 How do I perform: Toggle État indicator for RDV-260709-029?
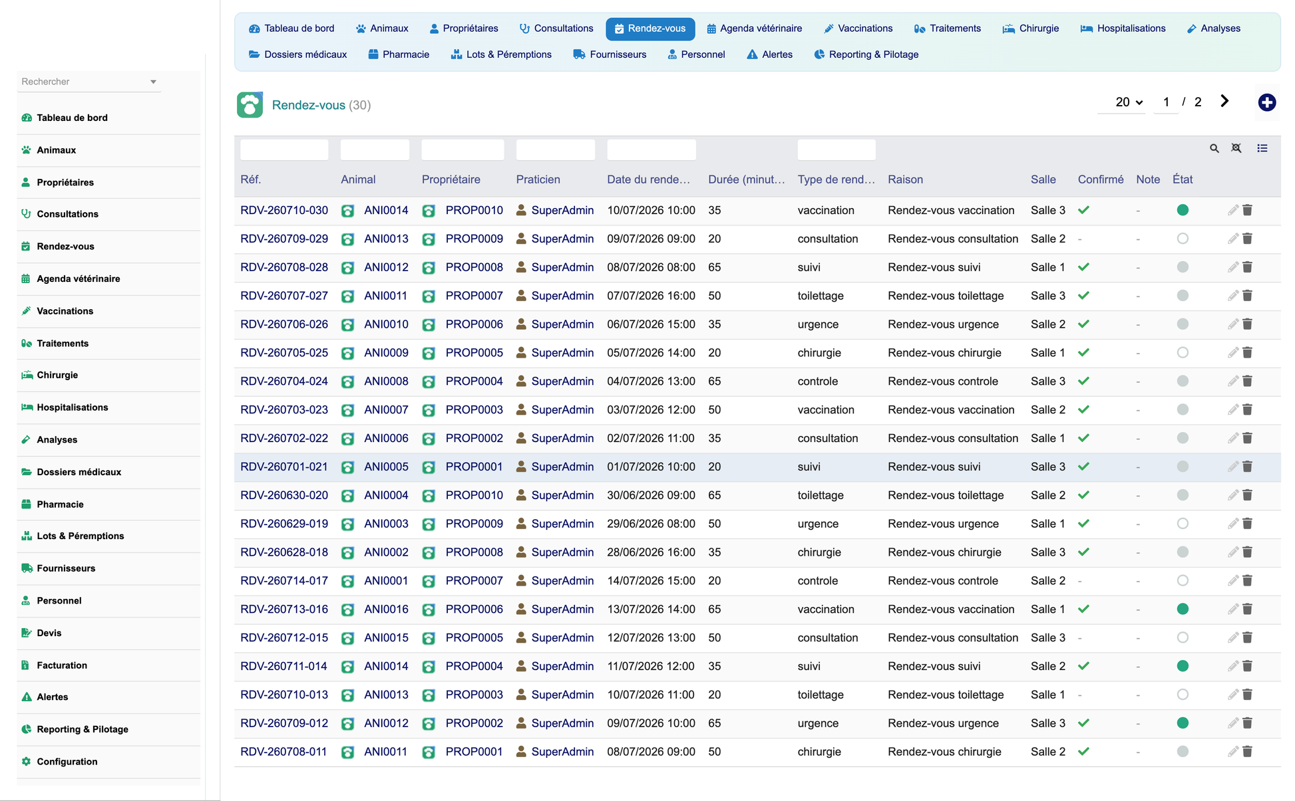point(1183,239)
